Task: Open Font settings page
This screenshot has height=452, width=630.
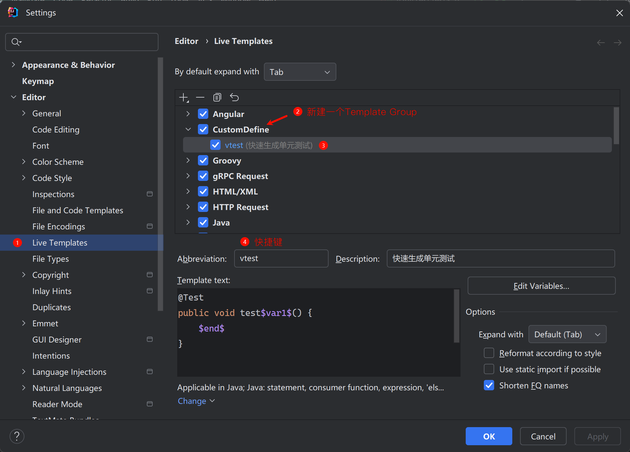Action: click(x=41, y=146)
